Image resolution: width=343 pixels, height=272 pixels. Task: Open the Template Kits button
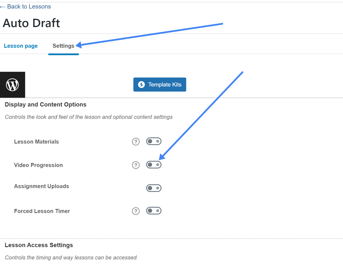[x=160, y=85]
